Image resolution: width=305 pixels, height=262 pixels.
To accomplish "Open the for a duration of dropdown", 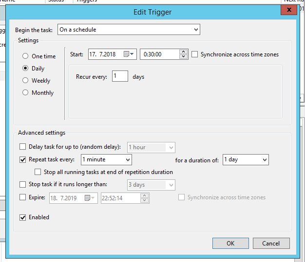I will [x=246, y=159].
